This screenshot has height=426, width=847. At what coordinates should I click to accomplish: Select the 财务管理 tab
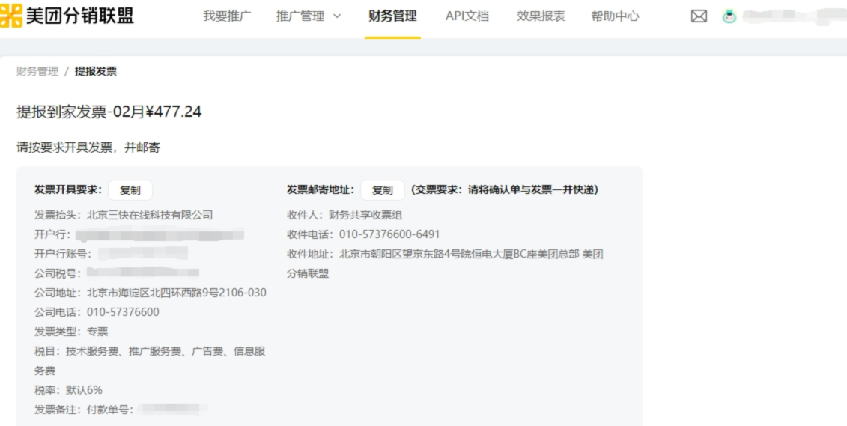click(392, 16)
